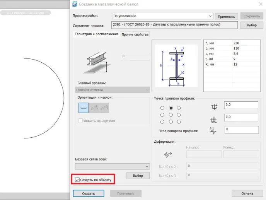The width and height of the screenshot is (266, 200).
Task: Click the second inclined orientation icon
Action: pos(94,108)
